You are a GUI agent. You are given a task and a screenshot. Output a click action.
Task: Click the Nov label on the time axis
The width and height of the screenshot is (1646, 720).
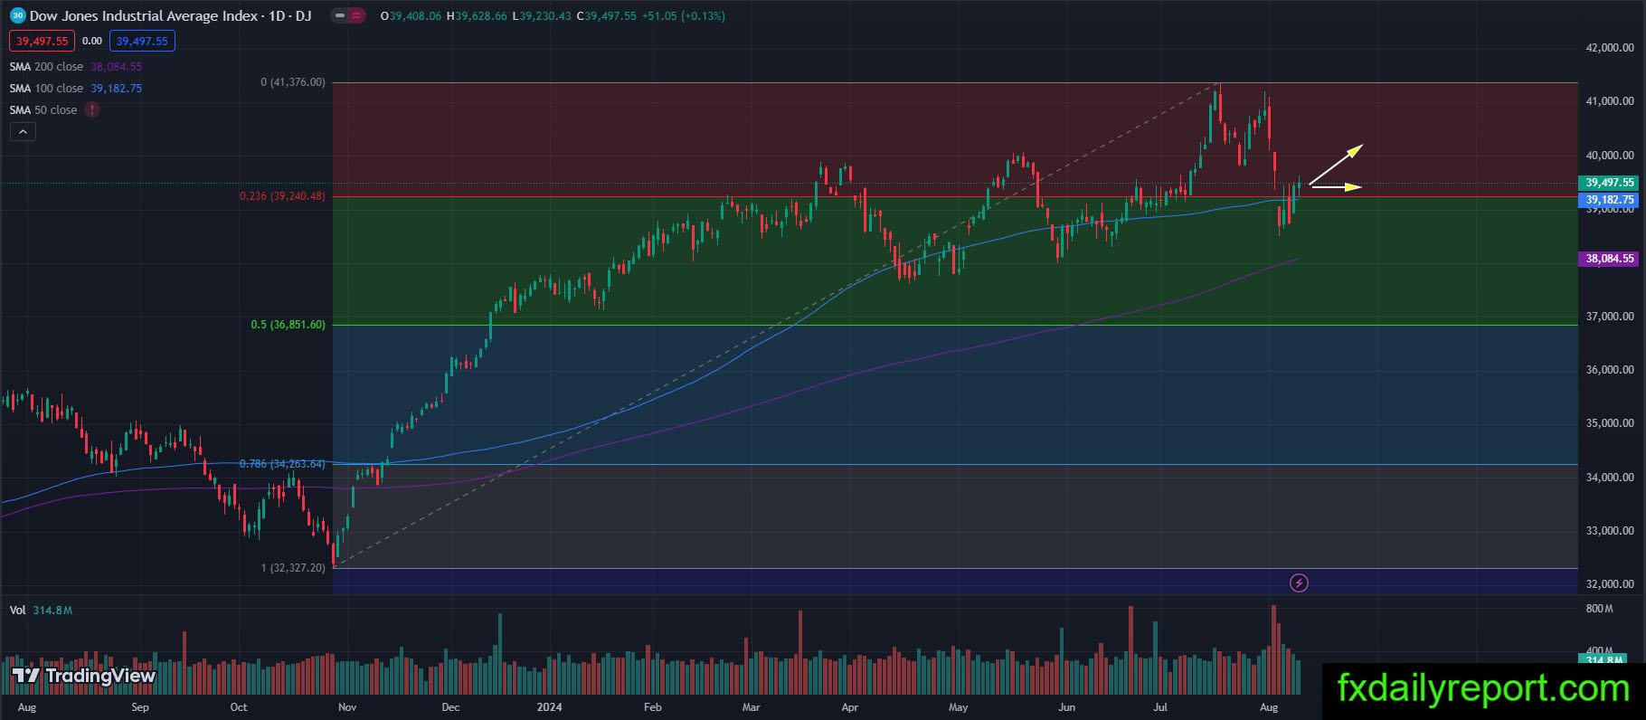point(347,707)
